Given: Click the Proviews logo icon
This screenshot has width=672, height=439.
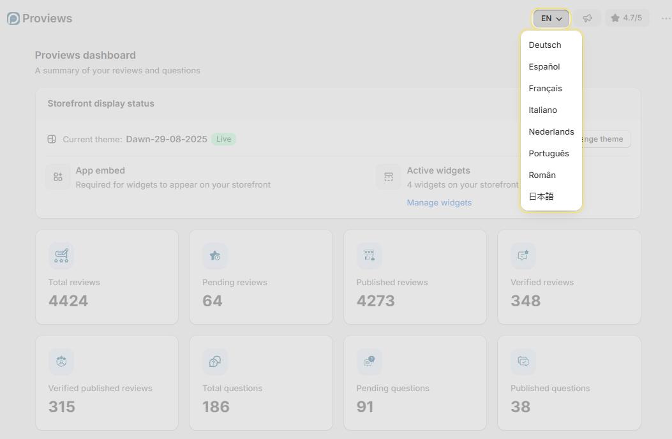Looking at the screenshot, I should [x=13, y=19].
